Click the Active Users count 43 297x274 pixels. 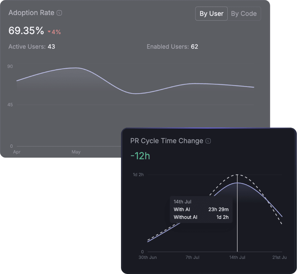click(x=51, y=47)
